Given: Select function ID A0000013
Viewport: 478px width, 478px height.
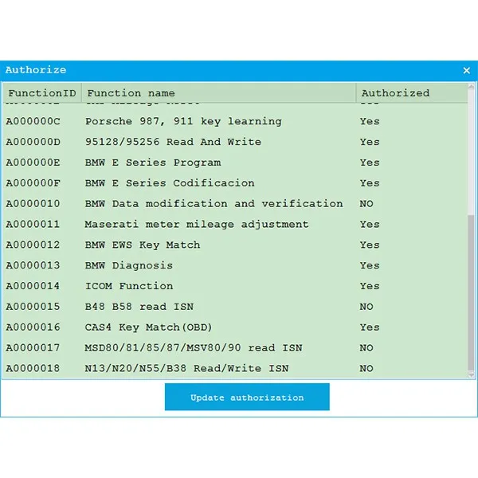Looking at the screenshot, I should 33,265.
